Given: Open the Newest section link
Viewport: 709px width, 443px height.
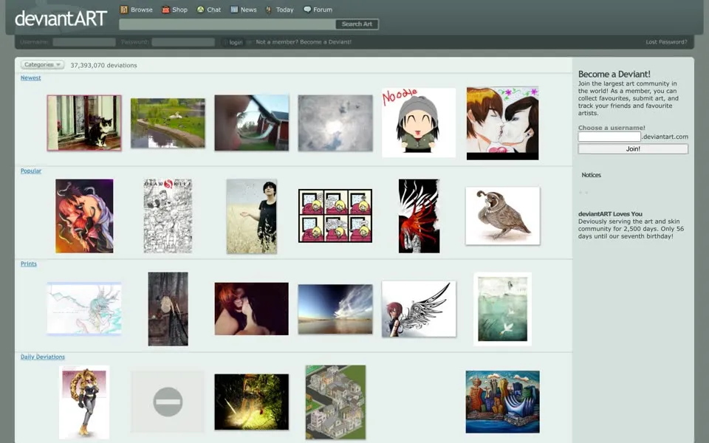Looking at the screenshot, I should (31, 78).
